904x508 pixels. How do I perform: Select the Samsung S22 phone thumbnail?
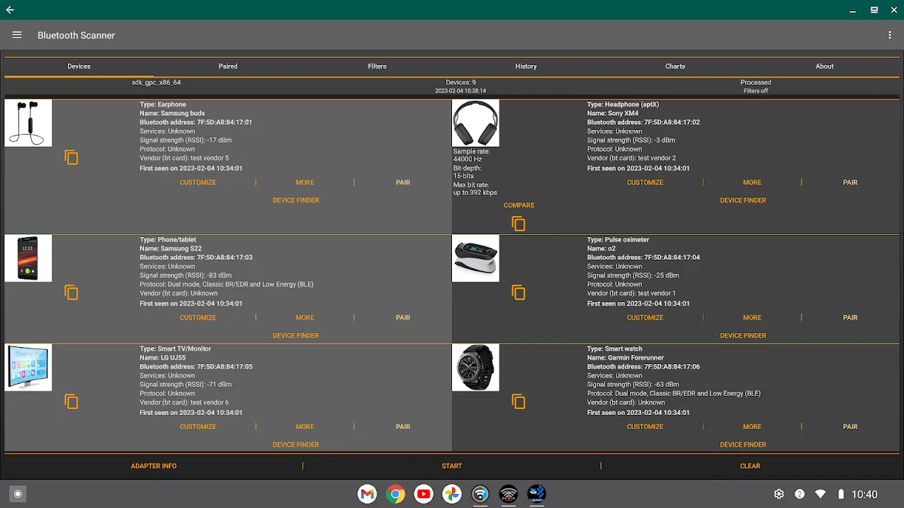click(28, 258)
